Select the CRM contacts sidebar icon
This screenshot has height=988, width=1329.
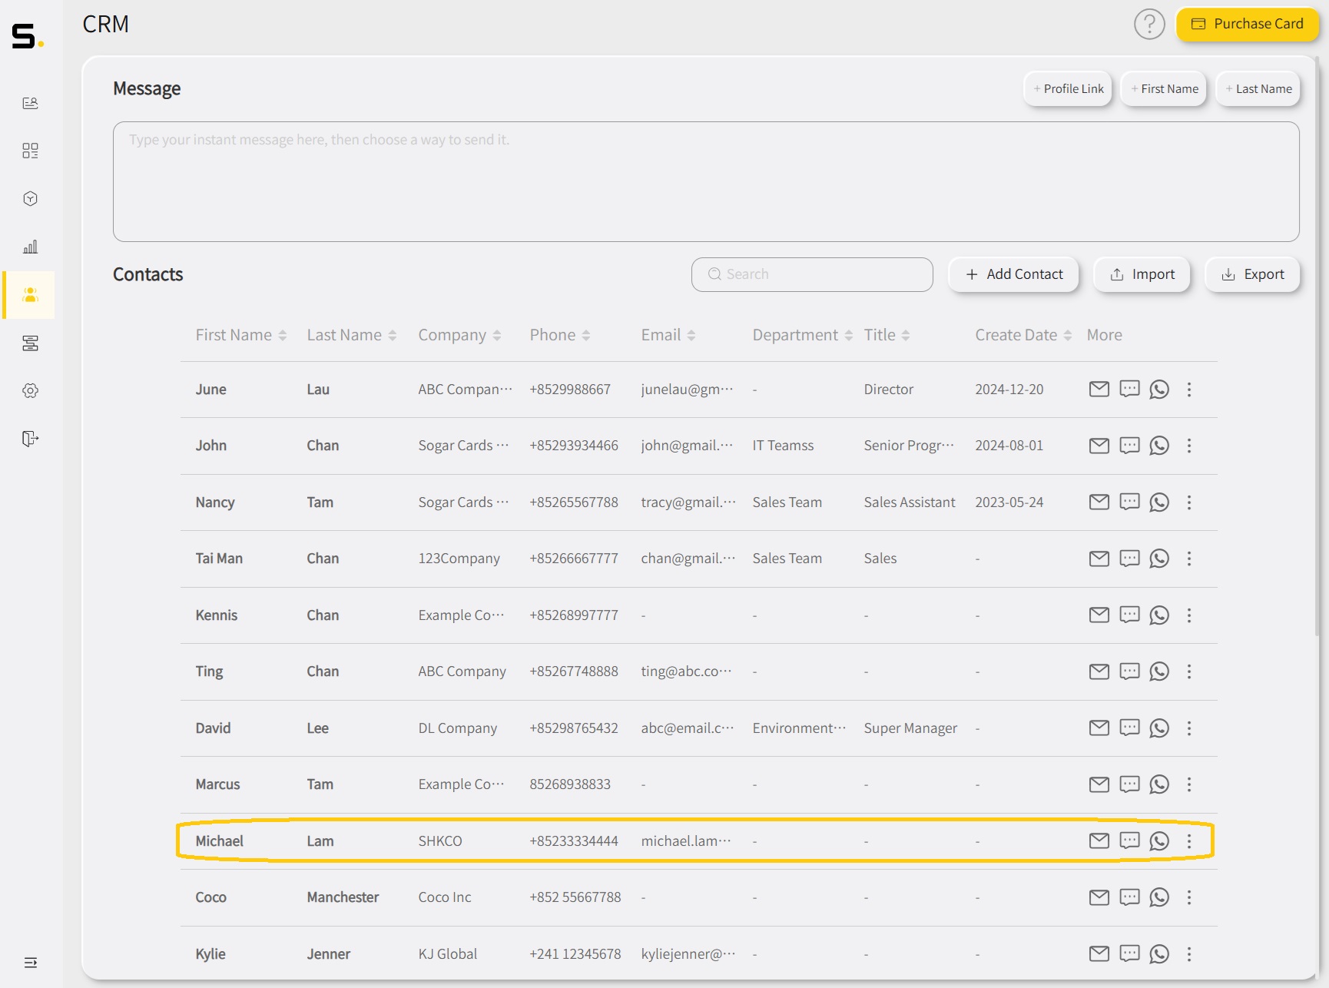tap(30, 295)
